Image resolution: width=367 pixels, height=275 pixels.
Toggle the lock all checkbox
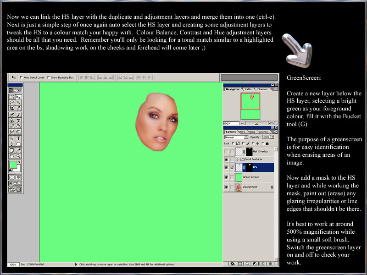click(263, 143)
